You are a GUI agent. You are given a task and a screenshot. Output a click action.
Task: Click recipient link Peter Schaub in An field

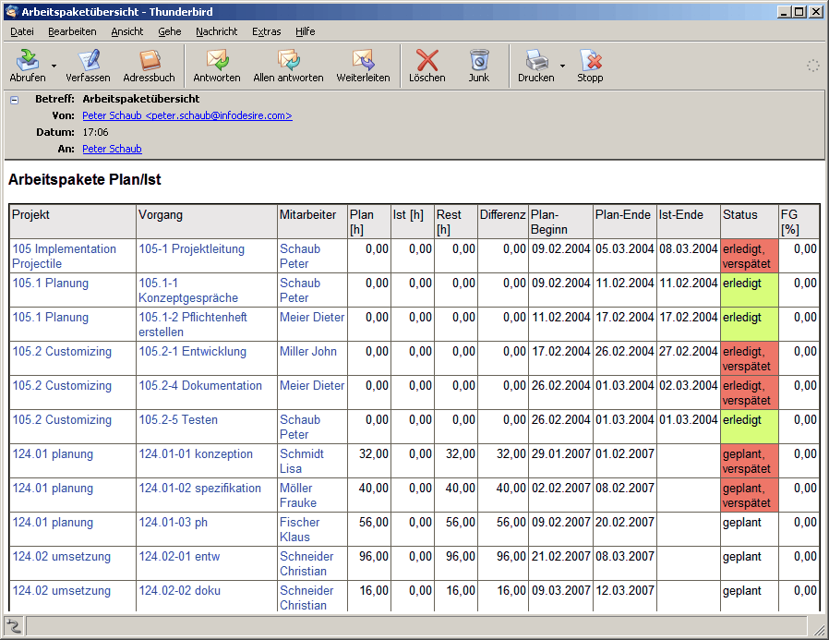click(x=112, y=149)
